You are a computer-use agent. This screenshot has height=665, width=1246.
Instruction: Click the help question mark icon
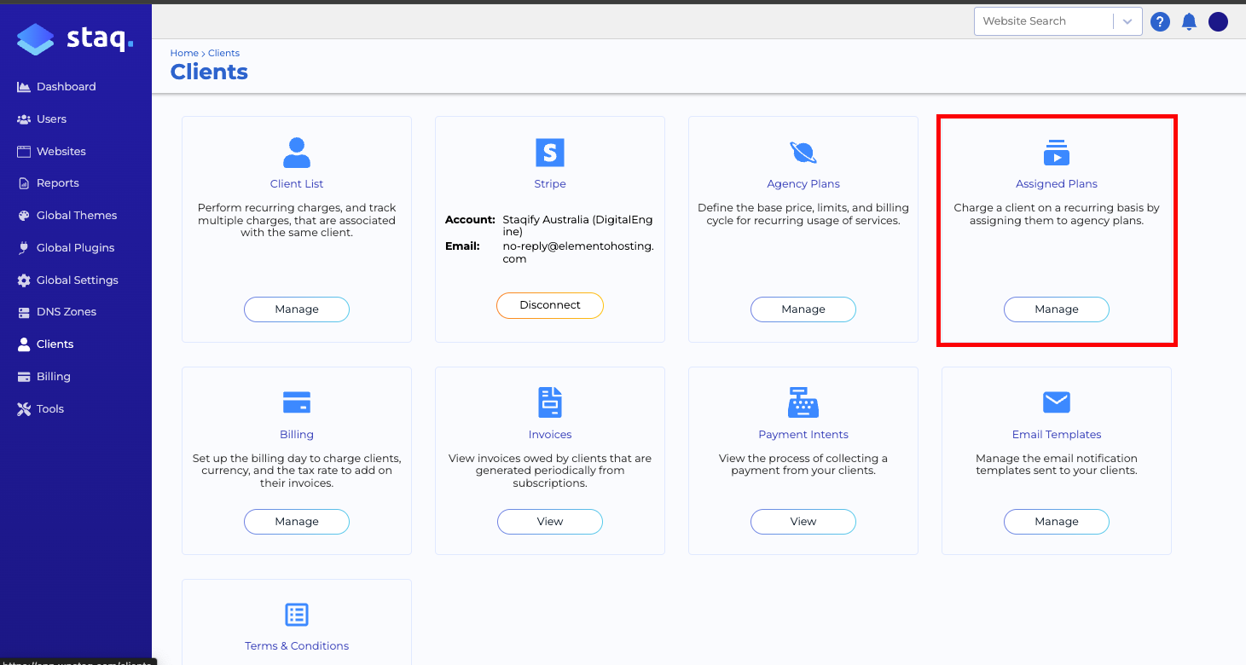pyautogui.click(x=1160, y=22)
